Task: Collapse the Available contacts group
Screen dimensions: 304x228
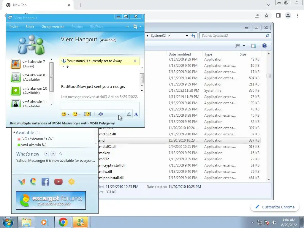Action: pos(14,133)
